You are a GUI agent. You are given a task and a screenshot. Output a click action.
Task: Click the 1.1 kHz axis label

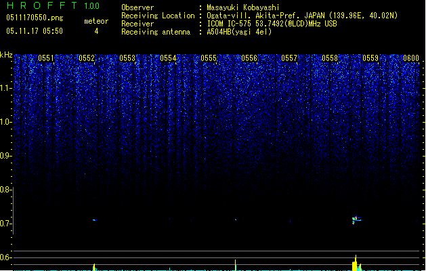pyautogui.click(x=5, y=88)
